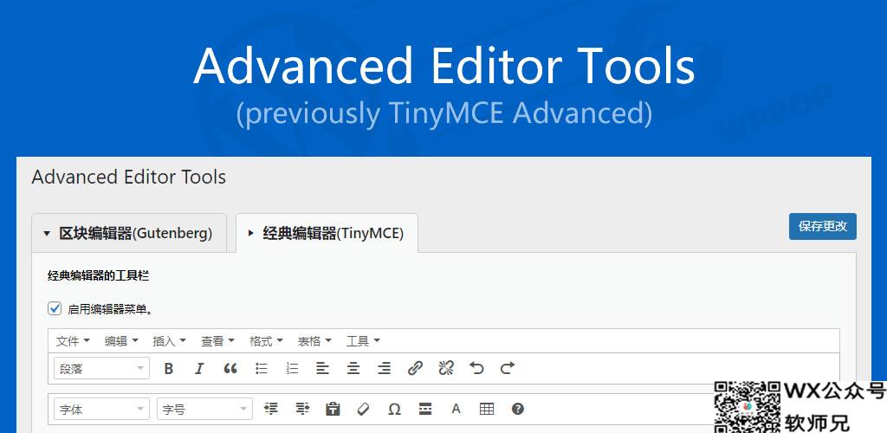Screen dimensions: 887x433
Task: Click the insert Read More tag icon
Action: (x=425, y=409)
